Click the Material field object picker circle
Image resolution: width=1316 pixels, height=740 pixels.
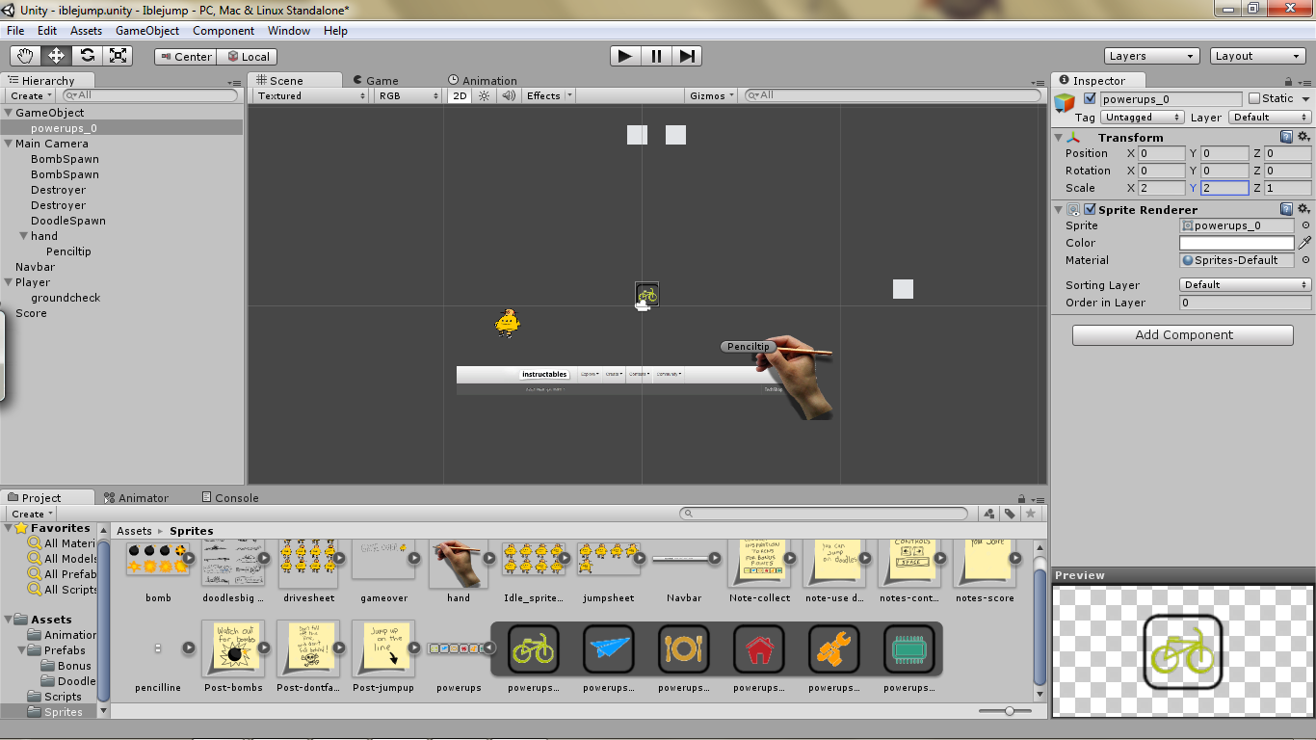pos(1305,260)
